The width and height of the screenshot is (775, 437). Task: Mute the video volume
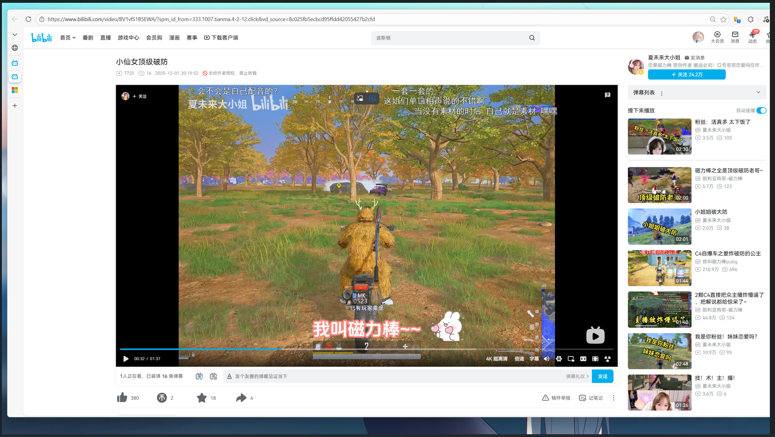pyautogui.click(x=547, y=359)
